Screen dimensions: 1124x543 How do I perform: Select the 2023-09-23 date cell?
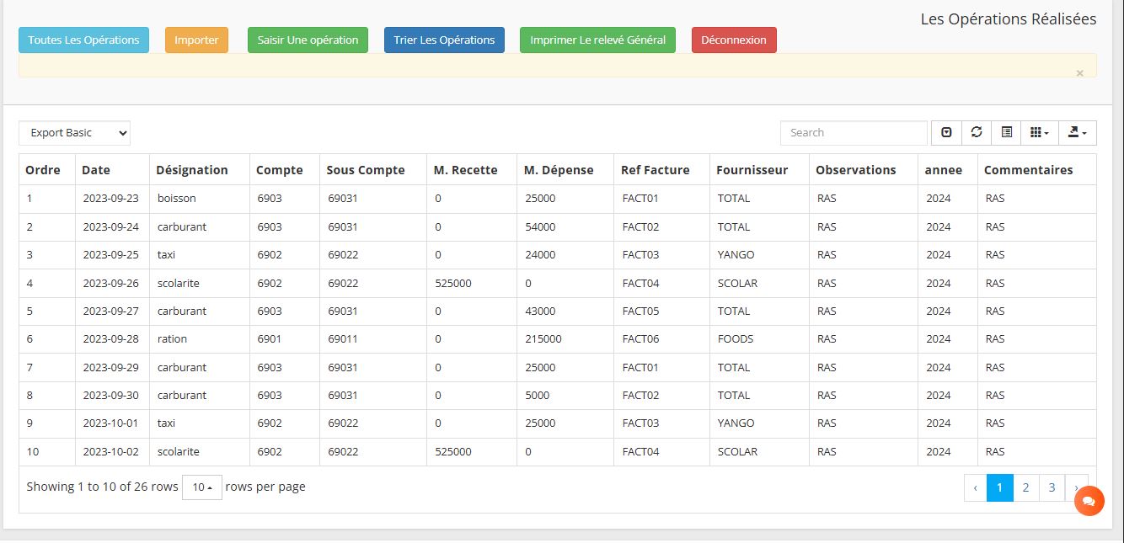[112, 199]
